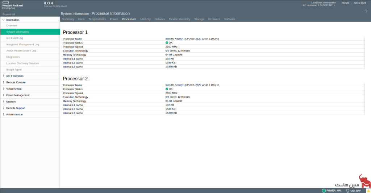Open the Device Inventory tab
This screenshot has width=371, height=193.
pos(180,19)
